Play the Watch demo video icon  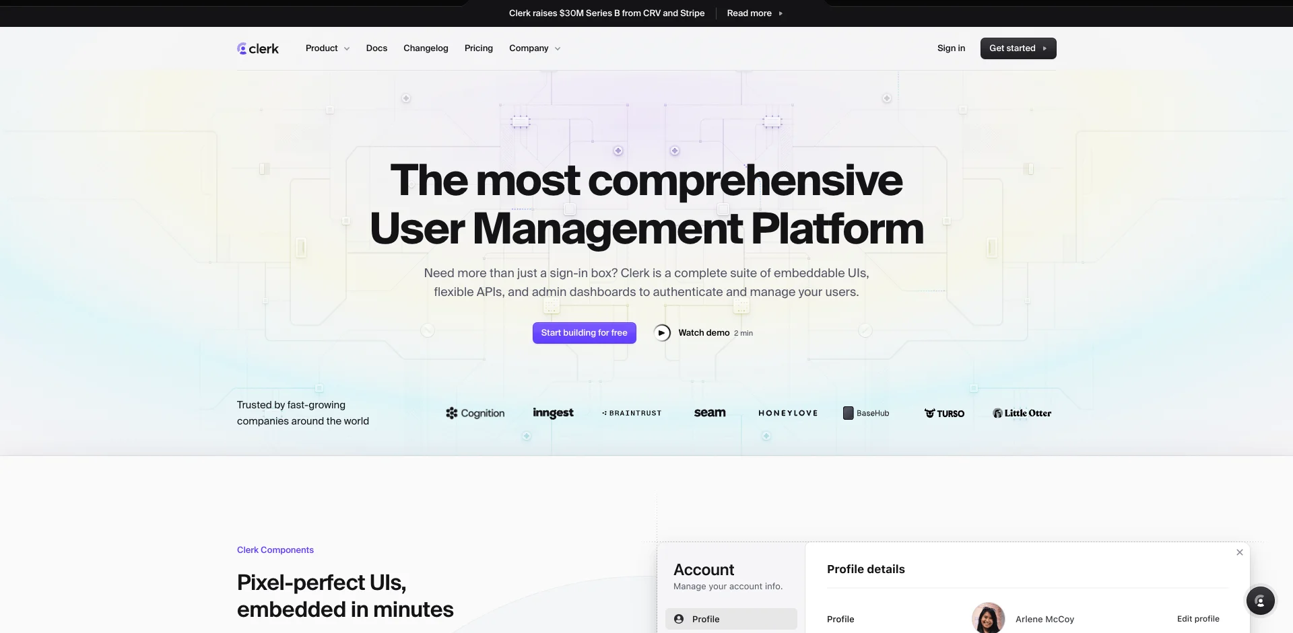click(662, 333)
